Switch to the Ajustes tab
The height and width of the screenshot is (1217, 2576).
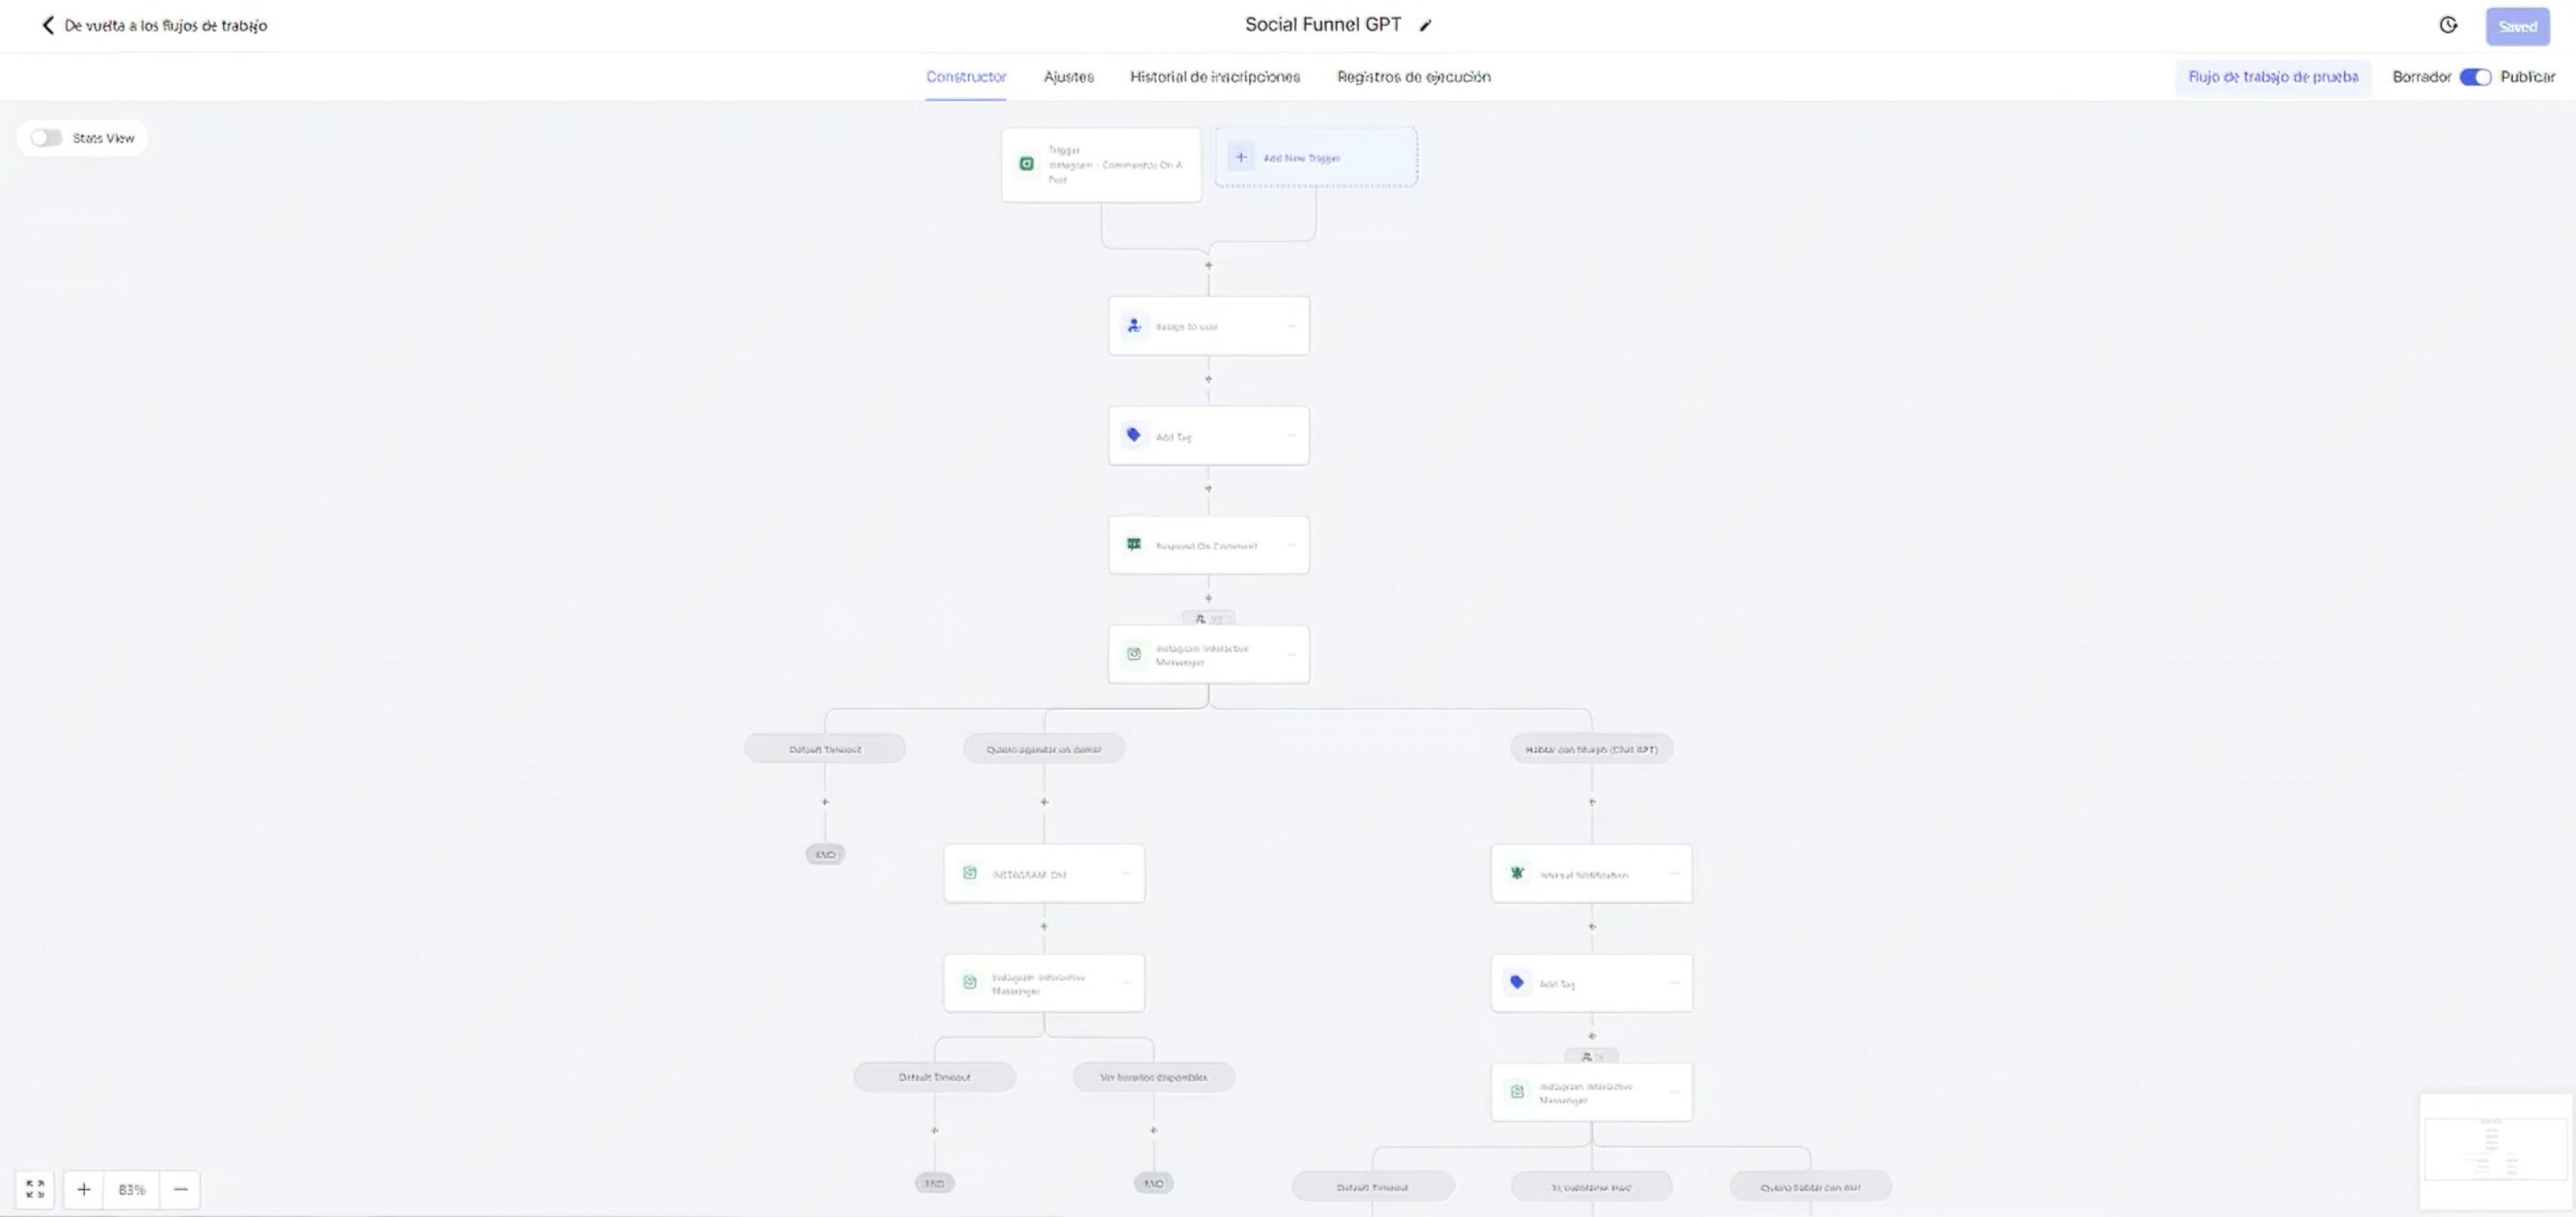point(1068,77)
